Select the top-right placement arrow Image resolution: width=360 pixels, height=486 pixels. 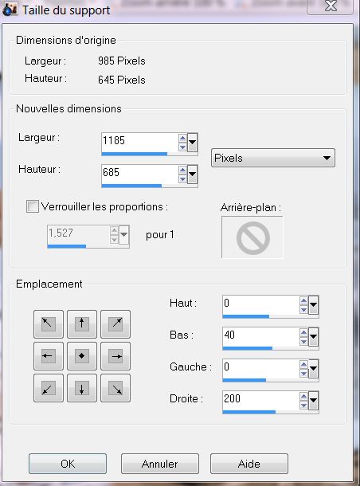click(x=115, y=324)
